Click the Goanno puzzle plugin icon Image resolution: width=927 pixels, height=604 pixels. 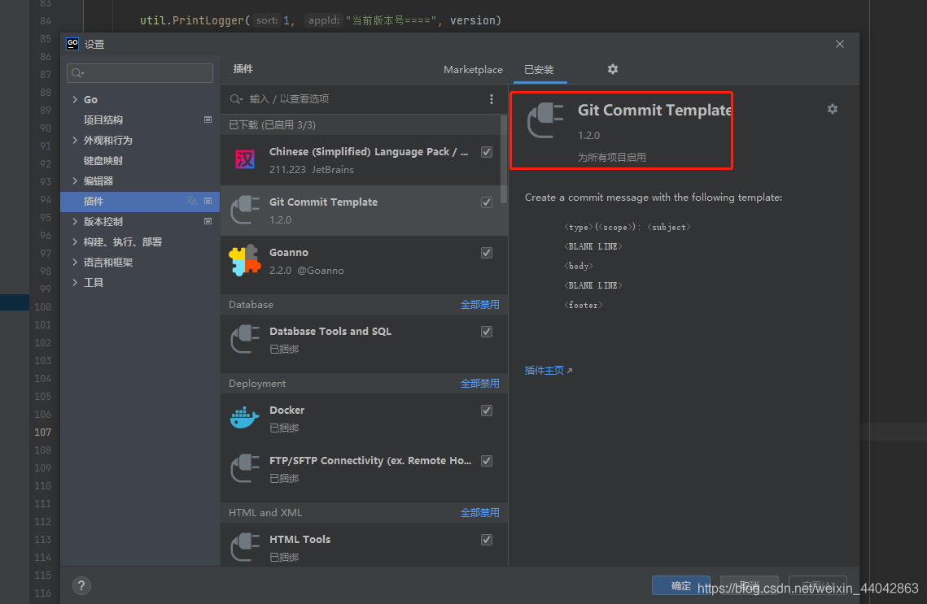245,261
